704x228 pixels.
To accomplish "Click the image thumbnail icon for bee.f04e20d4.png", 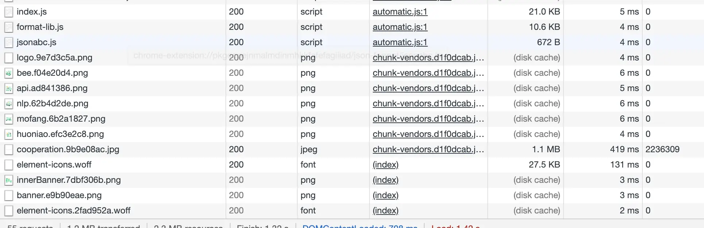I will 9,73.
